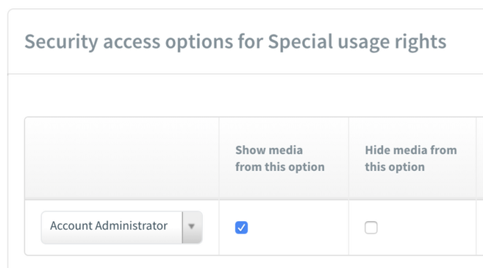Click the "Account Administrator" text in the combo box
The width and height of the screenshot is (483, 268).
click(109, 226)
